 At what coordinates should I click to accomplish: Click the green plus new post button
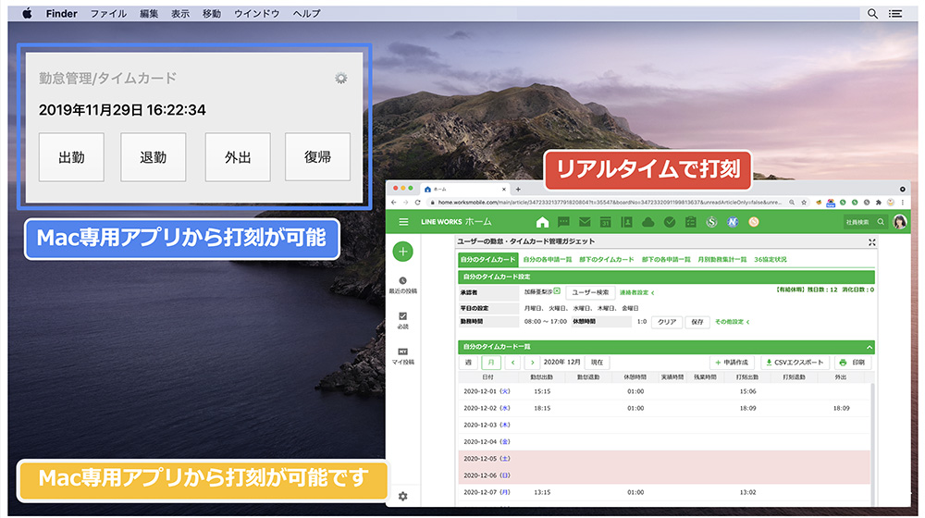(403, 252)
